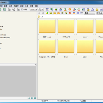The image size is (103, 103).
Task: Open the draw board text icon
Action: (61, 9)
